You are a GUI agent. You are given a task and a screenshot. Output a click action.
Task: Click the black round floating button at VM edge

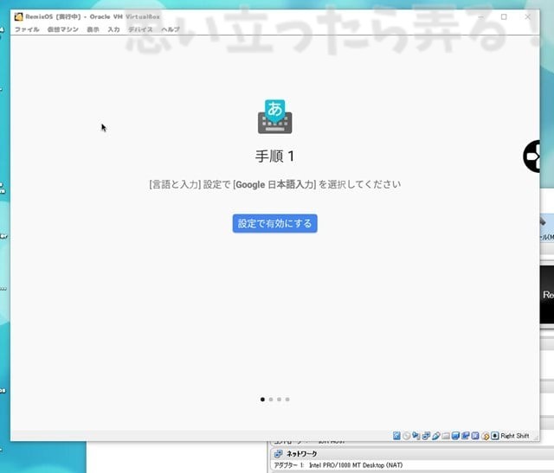pos(531,157)
